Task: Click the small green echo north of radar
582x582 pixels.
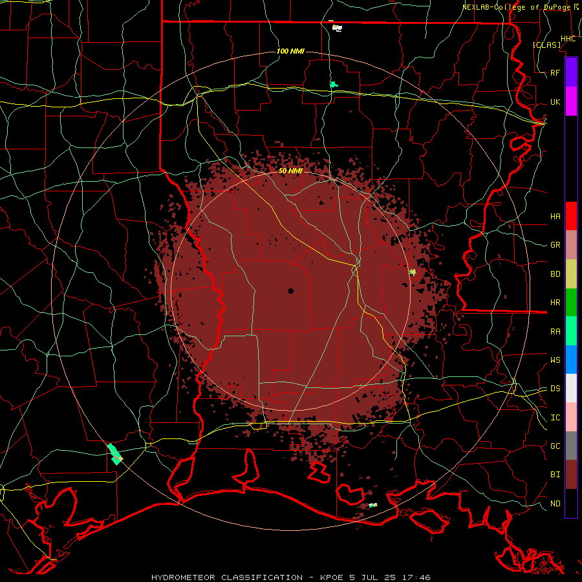Action: point(334,85)
